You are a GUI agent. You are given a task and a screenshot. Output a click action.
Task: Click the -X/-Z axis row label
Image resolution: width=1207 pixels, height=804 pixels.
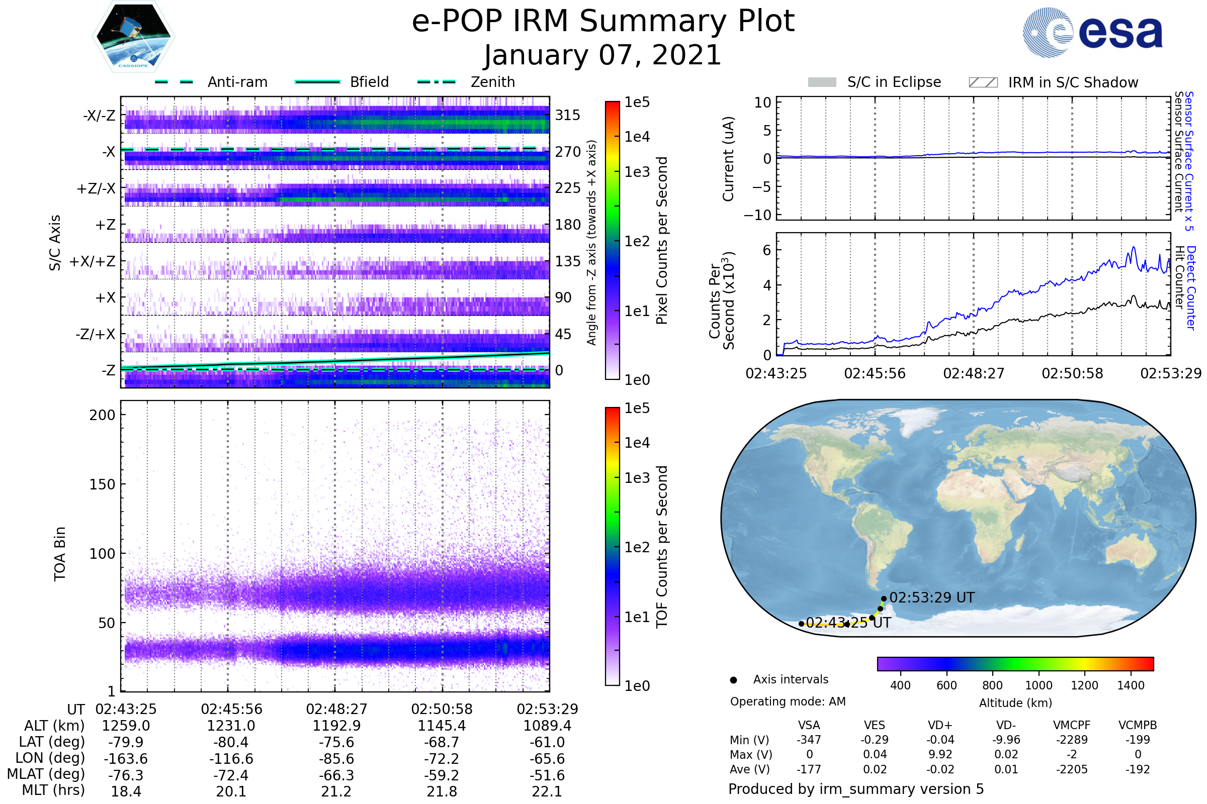(100, 116)
